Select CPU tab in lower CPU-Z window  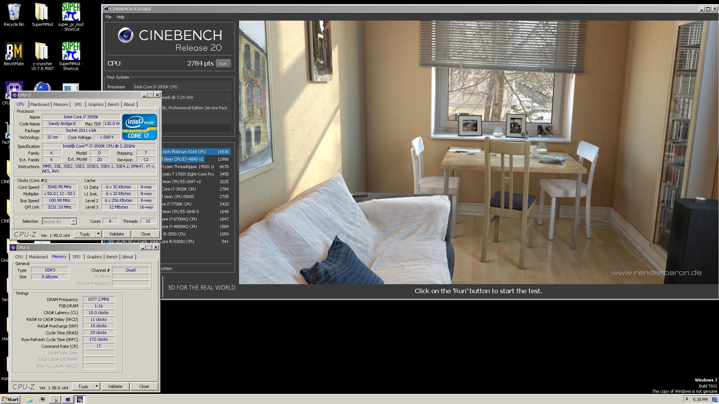tap(19, 257)
